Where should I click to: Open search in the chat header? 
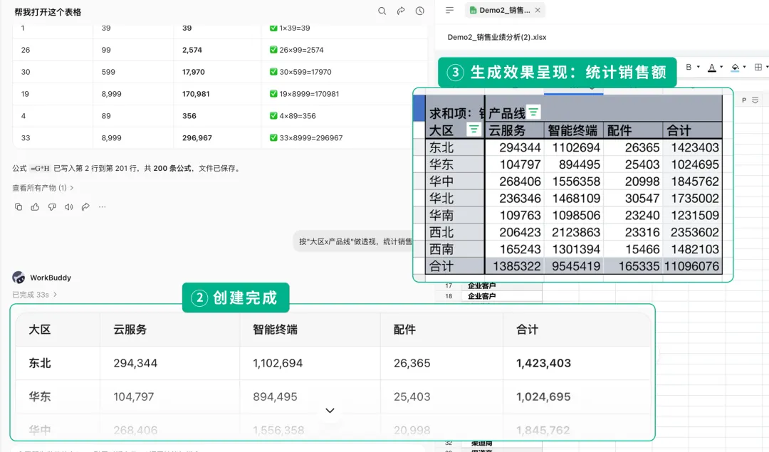(x=382, y=11)
